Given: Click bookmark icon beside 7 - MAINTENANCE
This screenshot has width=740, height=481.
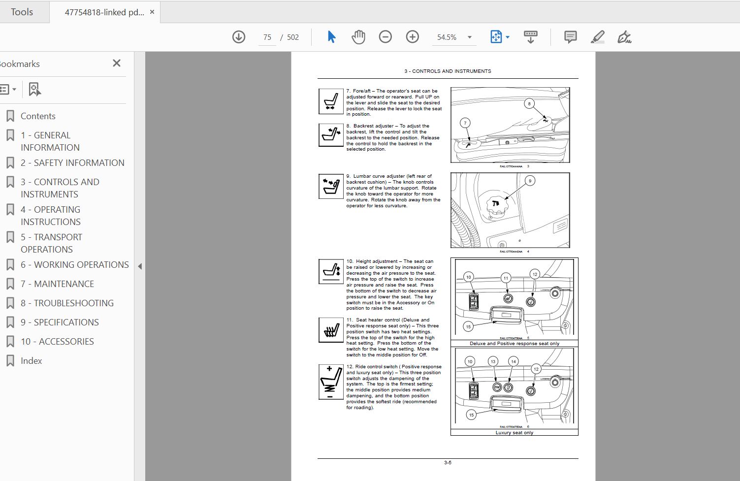Looking at the screenshot, I should [x=10, y=284].
